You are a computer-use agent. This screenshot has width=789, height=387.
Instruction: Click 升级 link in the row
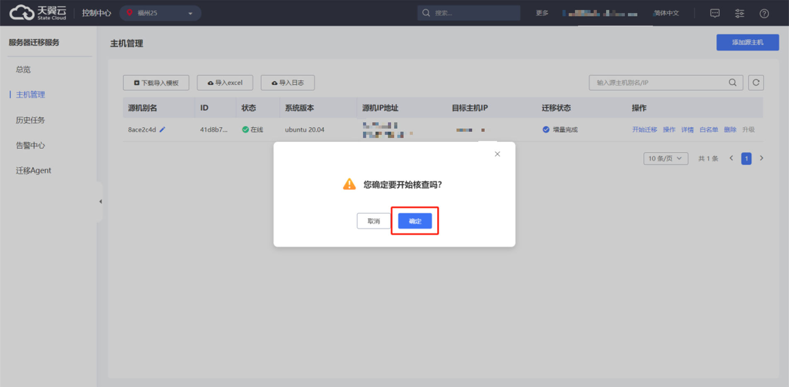(x=748, y=129)
